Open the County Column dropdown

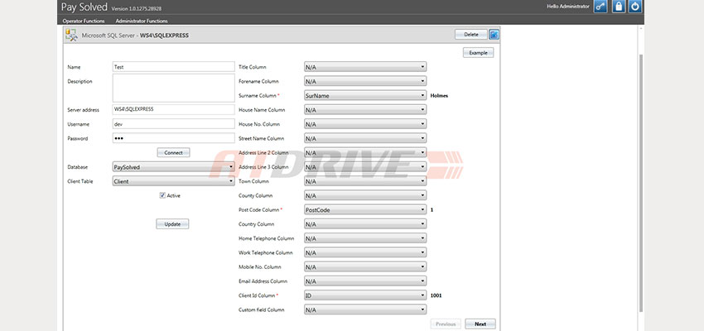tap(365, 195)
